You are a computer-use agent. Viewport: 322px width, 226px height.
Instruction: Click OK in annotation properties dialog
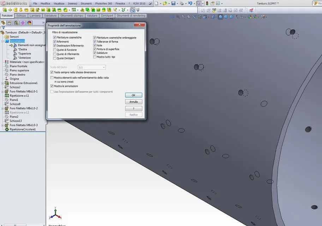tap(133, 95)
